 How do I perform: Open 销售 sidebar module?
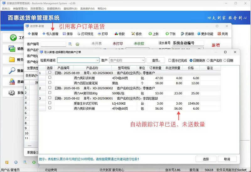click(13, 49)
